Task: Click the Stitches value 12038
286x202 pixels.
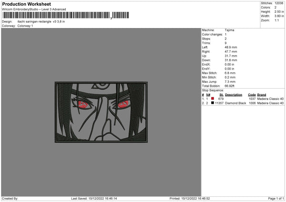Action: (279, 3)
